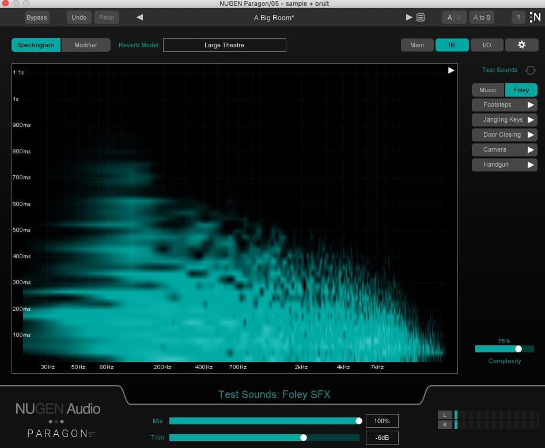
Task: Open the Large Theatre reverb model selector
Action: pyautogui.click(x=224, y=44)
